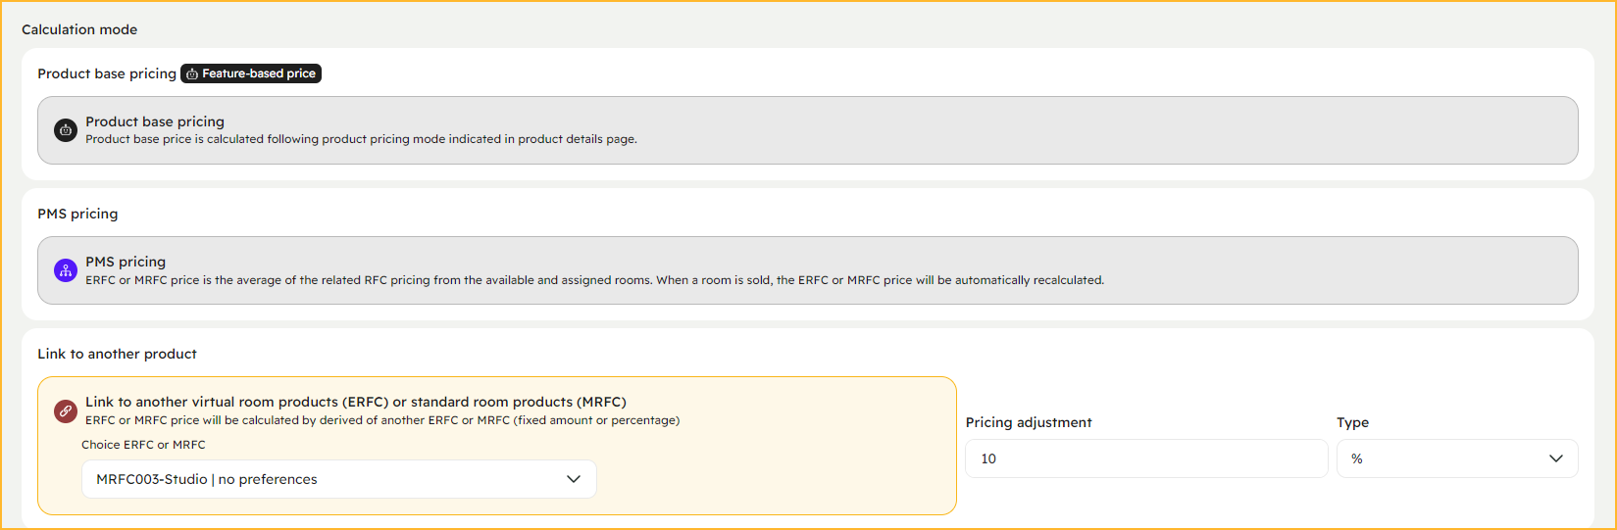Viewport: 1617px width, 530px height.
Task: Click the Link to another product section title
Action: tap(118, 354)
